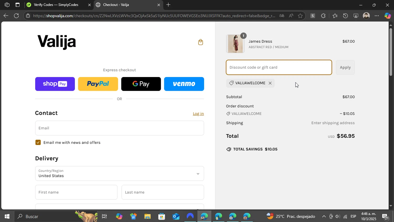Open Copilot sidebar in Edge
The width and height of the screenshot is (394, 222).
click(x=388, y=16)
